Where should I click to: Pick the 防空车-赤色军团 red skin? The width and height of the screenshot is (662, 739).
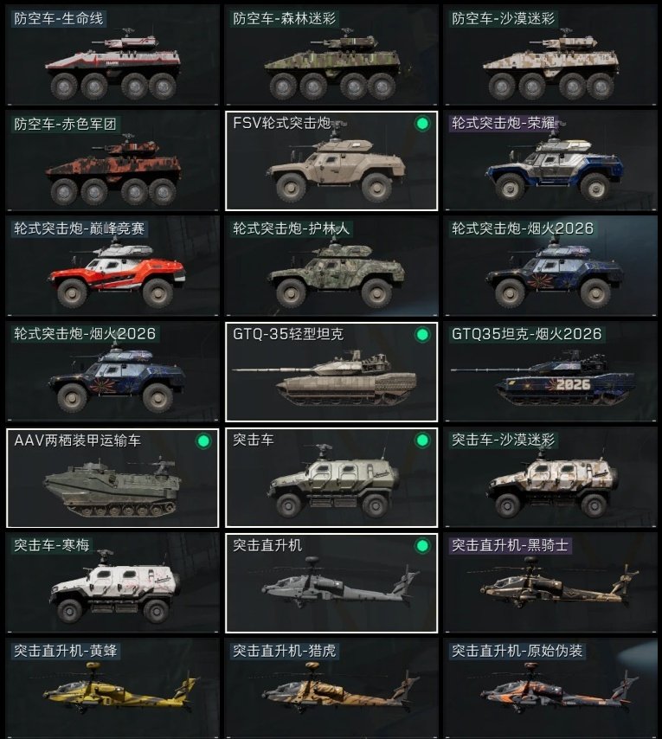[x=112, y=160]
